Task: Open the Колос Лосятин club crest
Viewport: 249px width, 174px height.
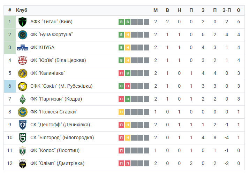Action: click(x=22, y=151)
